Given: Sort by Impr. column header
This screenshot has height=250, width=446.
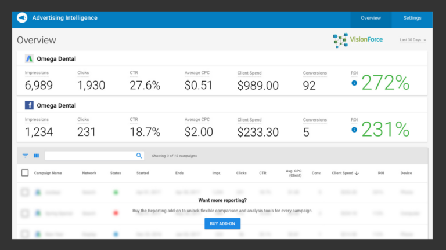Looking at the screenshot, I should [217, 173].
